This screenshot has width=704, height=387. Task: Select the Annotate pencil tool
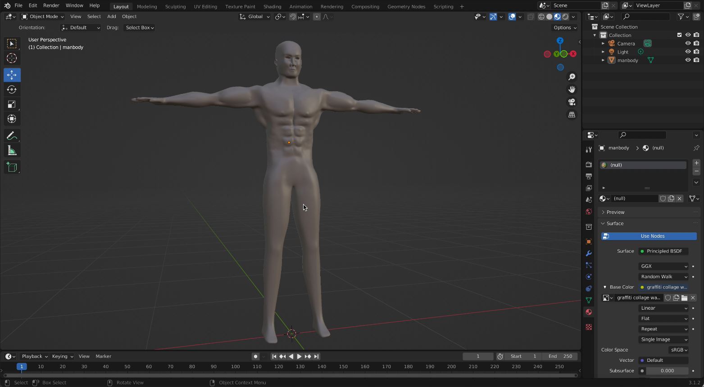tap(12, 136)
